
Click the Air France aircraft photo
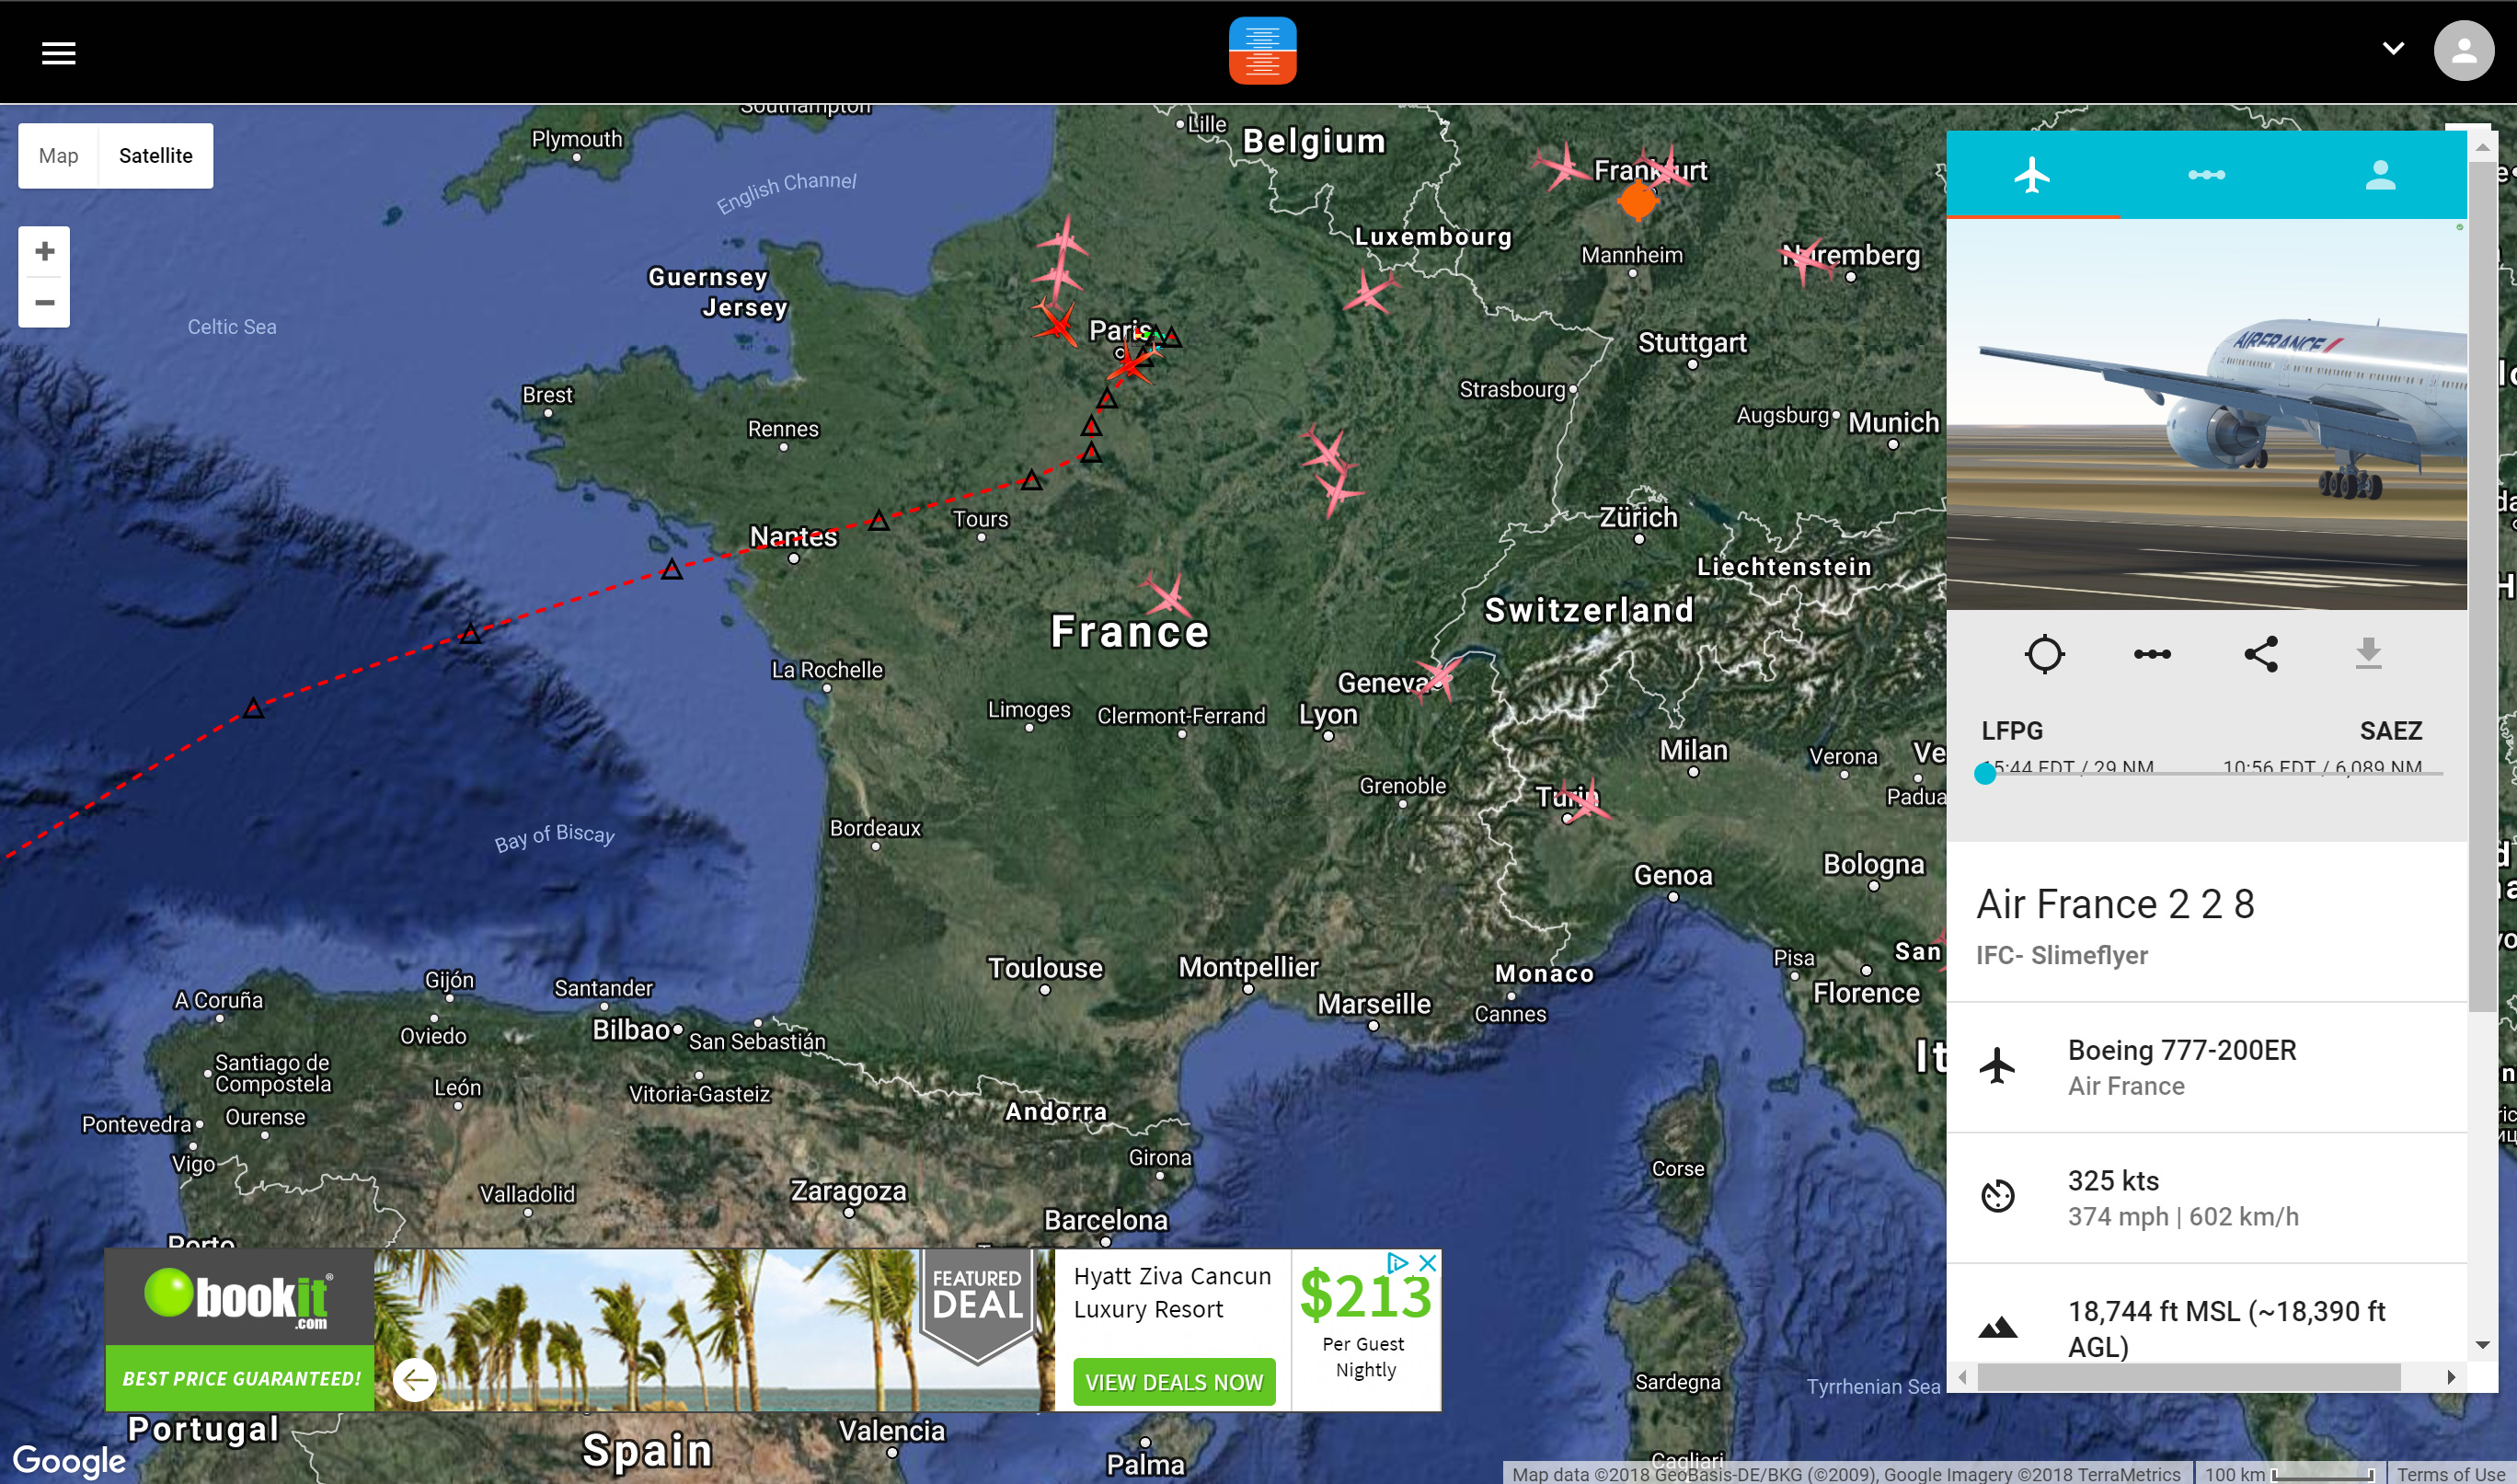pyautogui.click(x=2206, y=414)
